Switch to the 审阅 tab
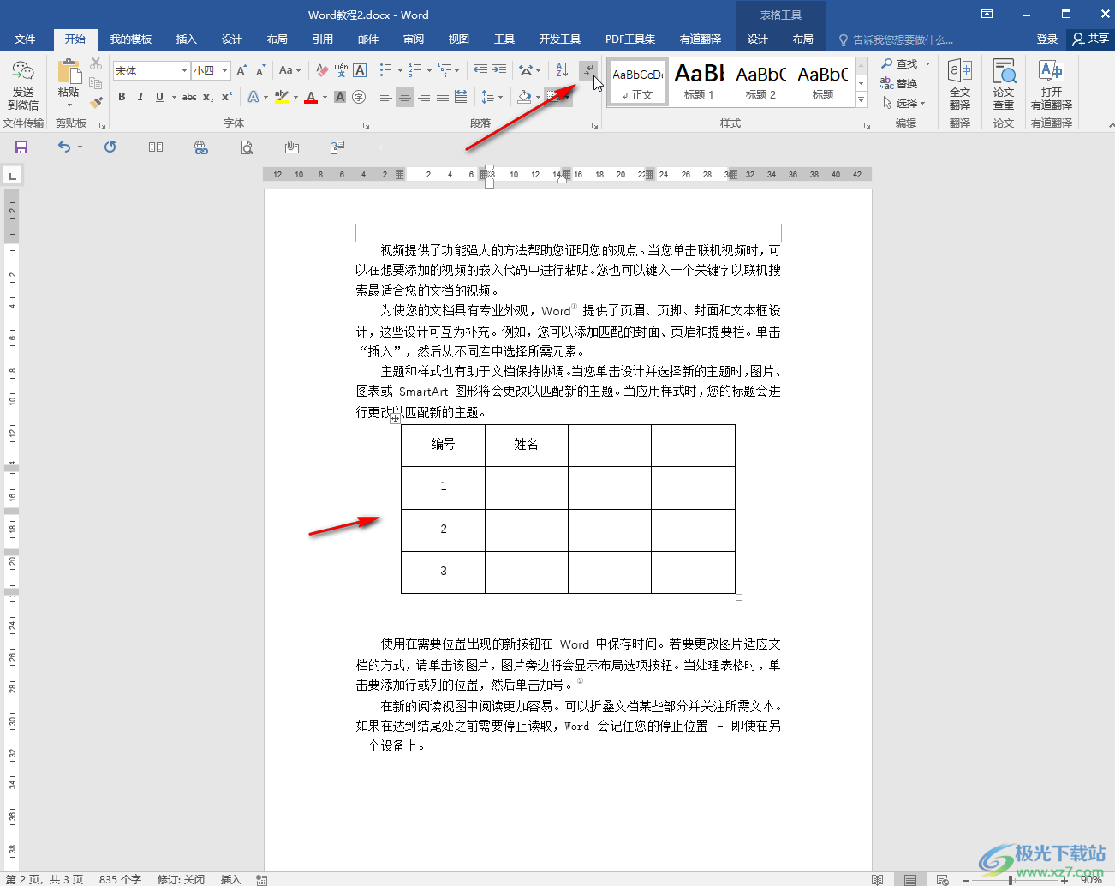The height and width of the screenshot is (886, 1115). (414, 39)
